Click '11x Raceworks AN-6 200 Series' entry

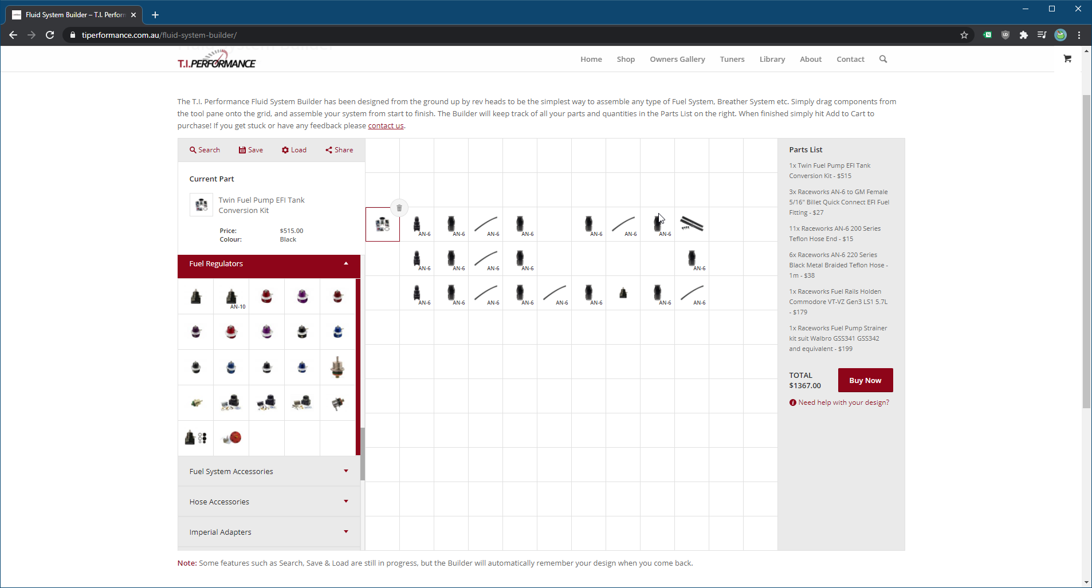point(835,234)
